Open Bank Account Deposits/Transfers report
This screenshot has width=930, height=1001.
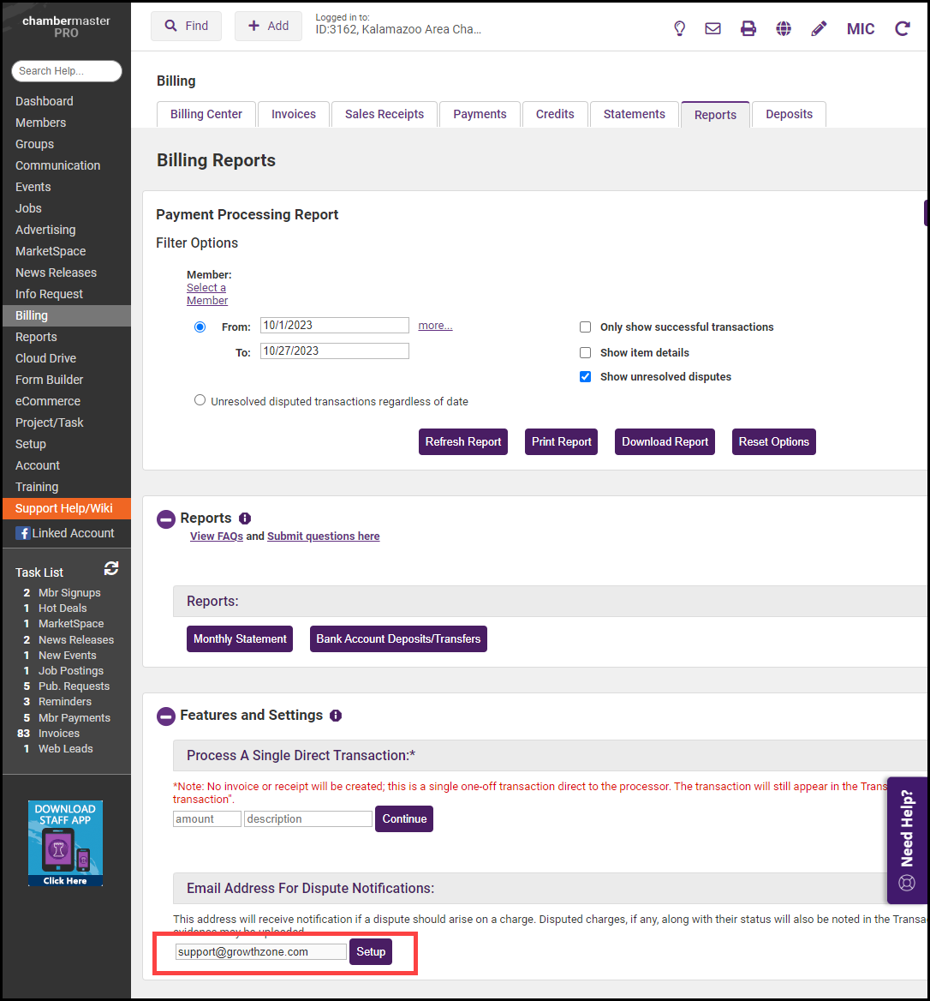399,639
